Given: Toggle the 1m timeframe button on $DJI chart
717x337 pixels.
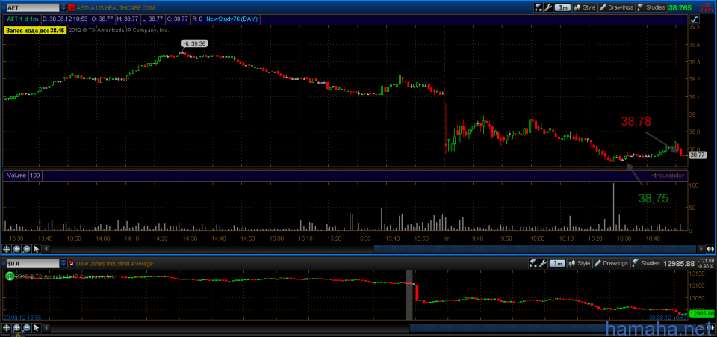Looking at the screenshot, I should pyautogui.click(x=557, y=263).
